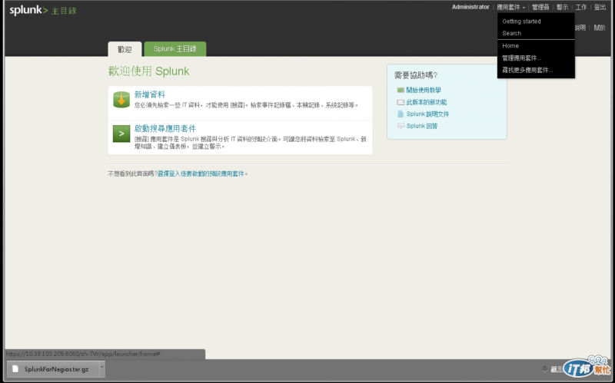Choose 尋找更多應用套件... in the apps menu
This screenshot has width=615, height=383.
(x=527, y=70)
